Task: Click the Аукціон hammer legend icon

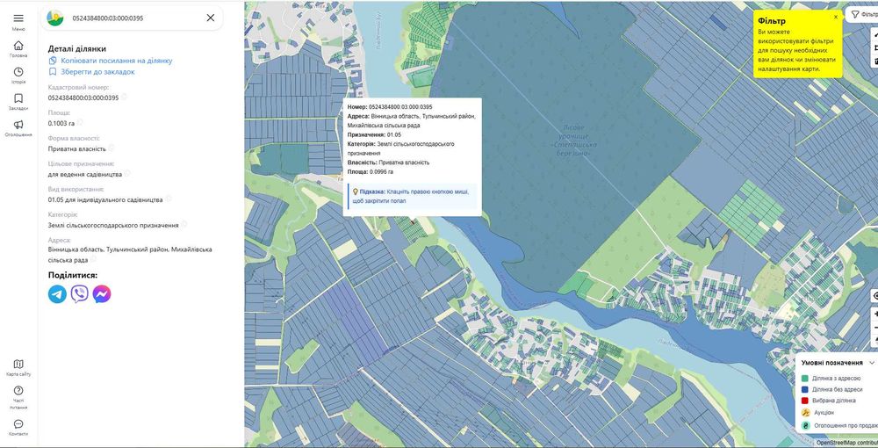Action: click(x=805, y=412)
